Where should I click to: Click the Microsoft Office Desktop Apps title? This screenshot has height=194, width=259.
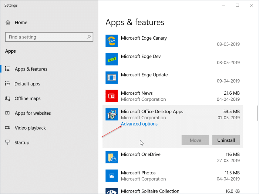152,111
